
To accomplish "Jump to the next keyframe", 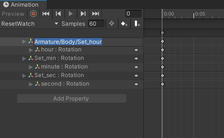I will pos(83,14).
